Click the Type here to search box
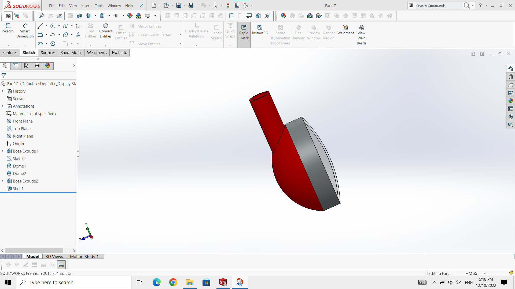Image resolution: width=515 pixels, height=289 pixels. [74, 282]
